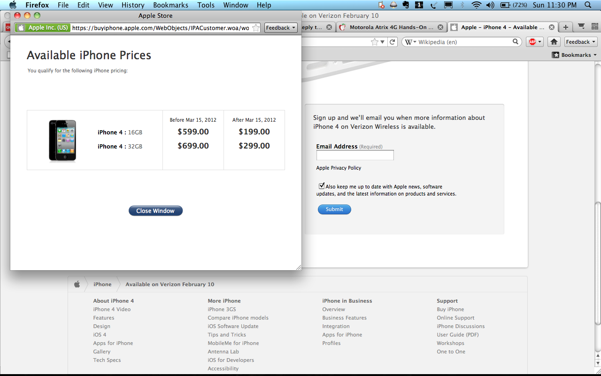Open iOS Software Update link
601x376 pixels.
pyautogui.click(x=233, y=326)
